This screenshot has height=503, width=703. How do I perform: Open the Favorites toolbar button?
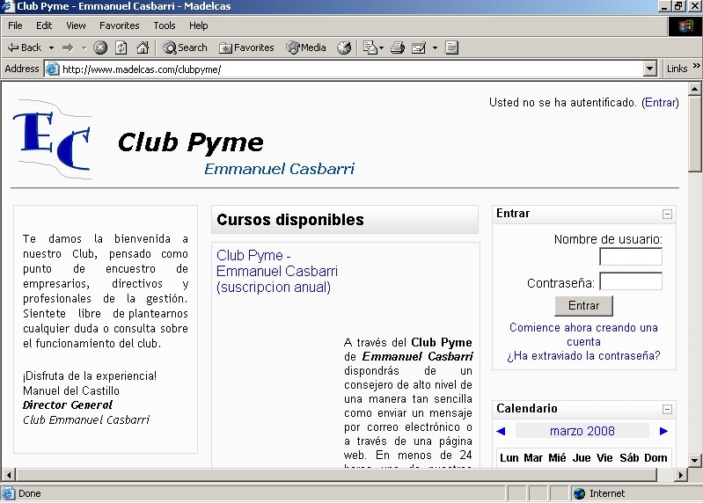(x=246, y=47)
